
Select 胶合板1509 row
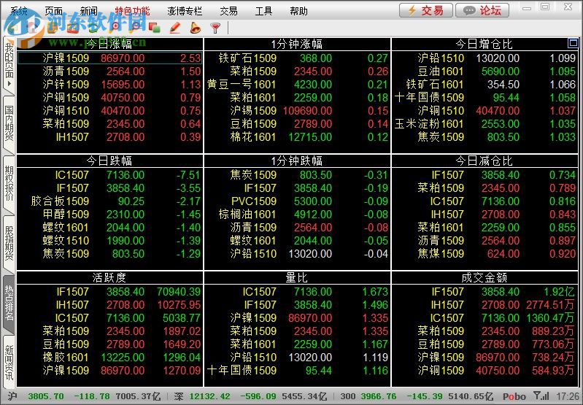pyautogui.click(x=109, y=201)
